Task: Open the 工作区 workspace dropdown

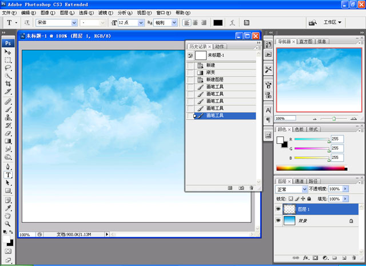Action: pyautogui.click(x=332, y=22)
